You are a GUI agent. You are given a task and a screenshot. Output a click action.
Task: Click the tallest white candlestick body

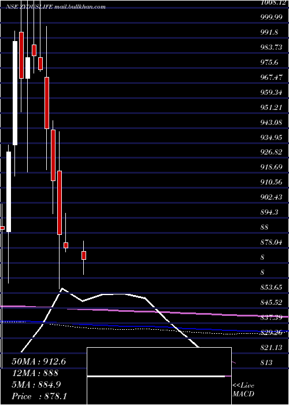coord(15,93)
